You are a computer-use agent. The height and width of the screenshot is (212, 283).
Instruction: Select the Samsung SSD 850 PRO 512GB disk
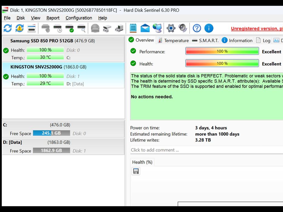[63, 49]
